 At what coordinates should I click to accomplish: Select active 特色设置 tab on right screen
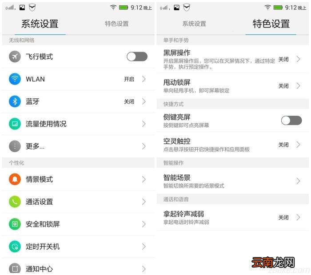(x=271, y=24)
